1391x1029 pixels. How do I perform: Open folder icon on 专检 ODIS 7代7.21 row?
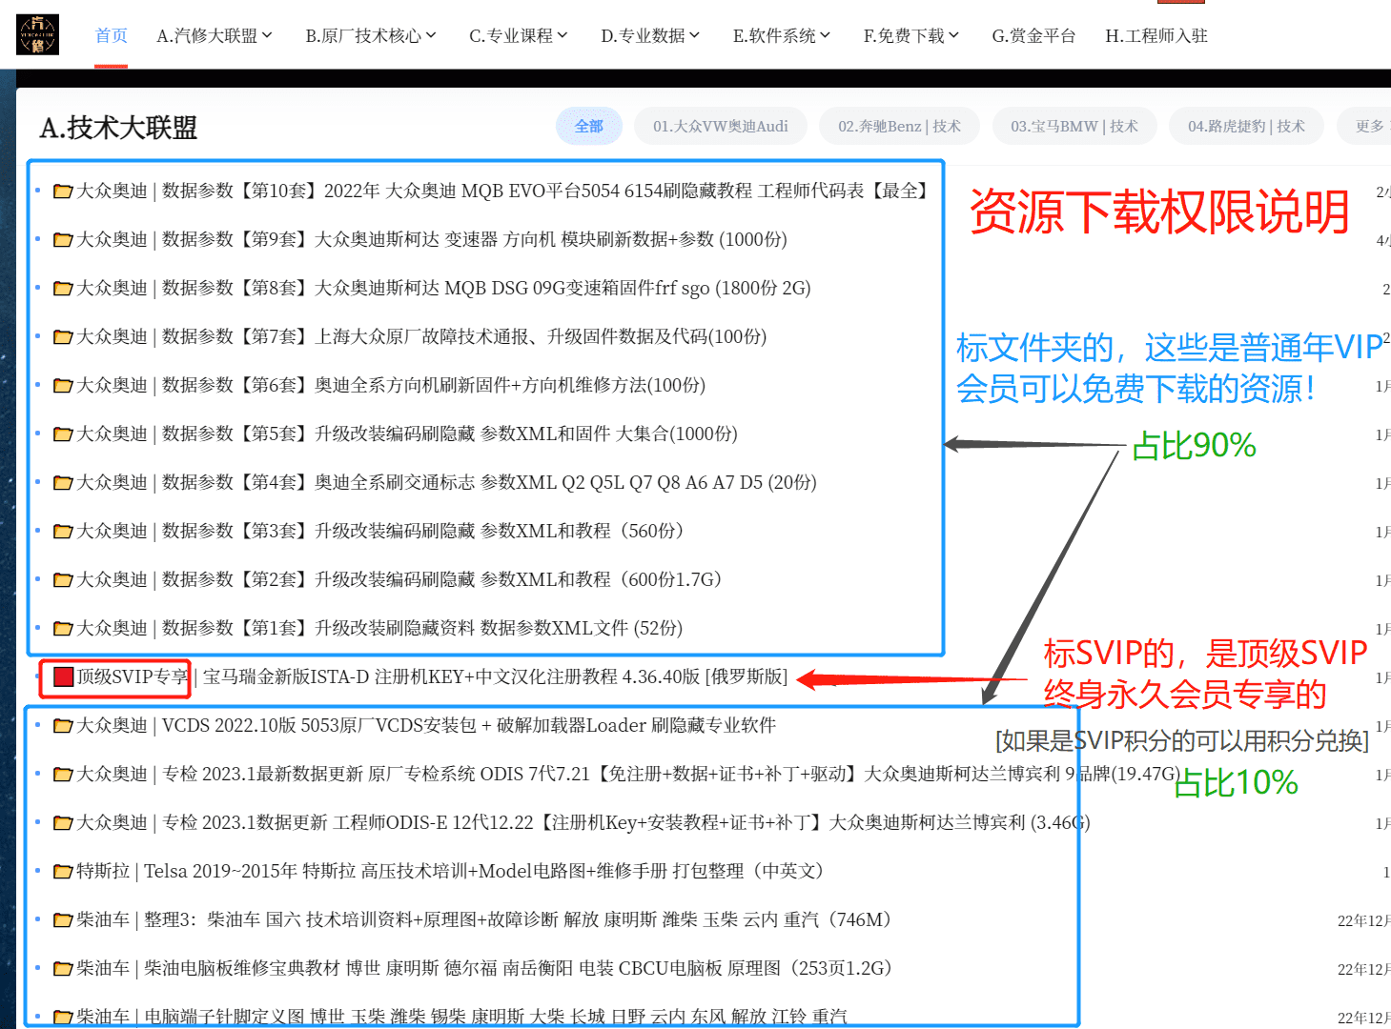pos(62,774)
